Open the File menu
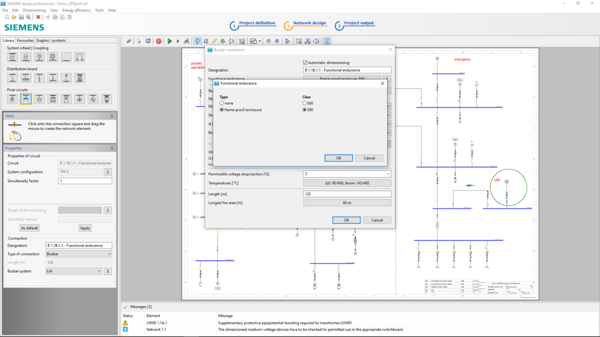 pyautogui.click(x=5, y=10)
